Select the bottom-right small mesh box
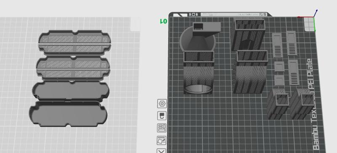This screenshot has height=153, width=337. pyautogui.click(x=302, y=104)
